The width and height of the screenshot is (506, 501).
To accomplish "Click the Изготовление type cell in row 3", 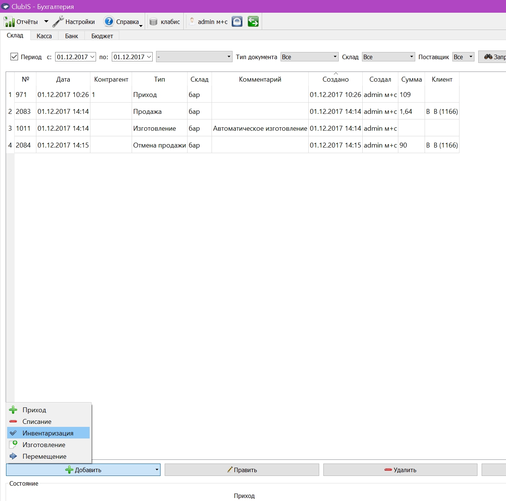I will point(159,128).
